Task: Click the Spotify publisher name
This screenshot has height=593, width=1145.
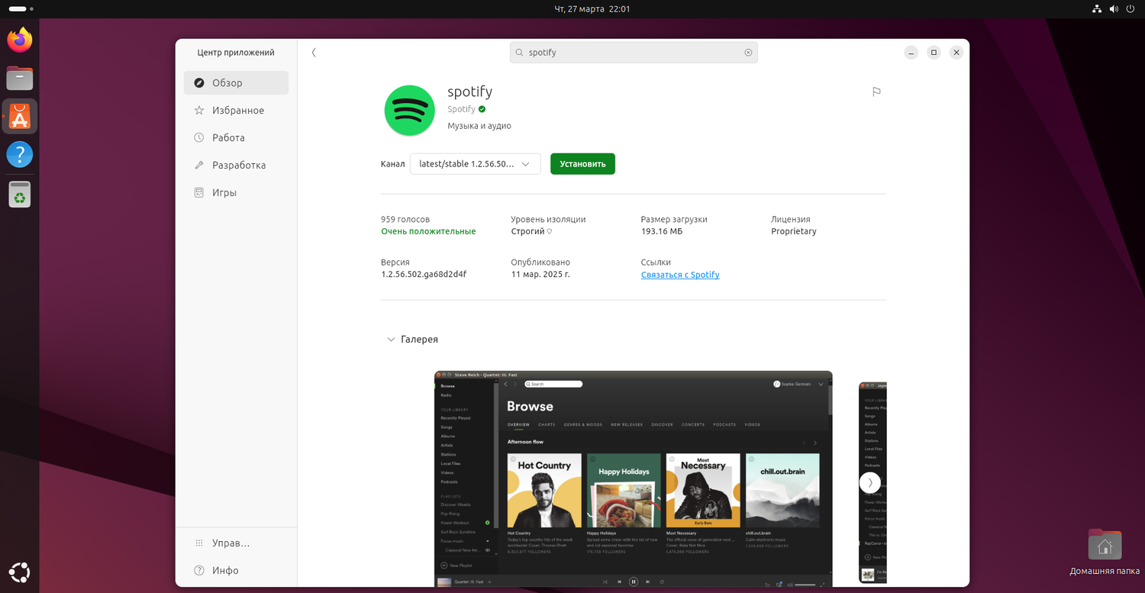Action: coord(461,109)
